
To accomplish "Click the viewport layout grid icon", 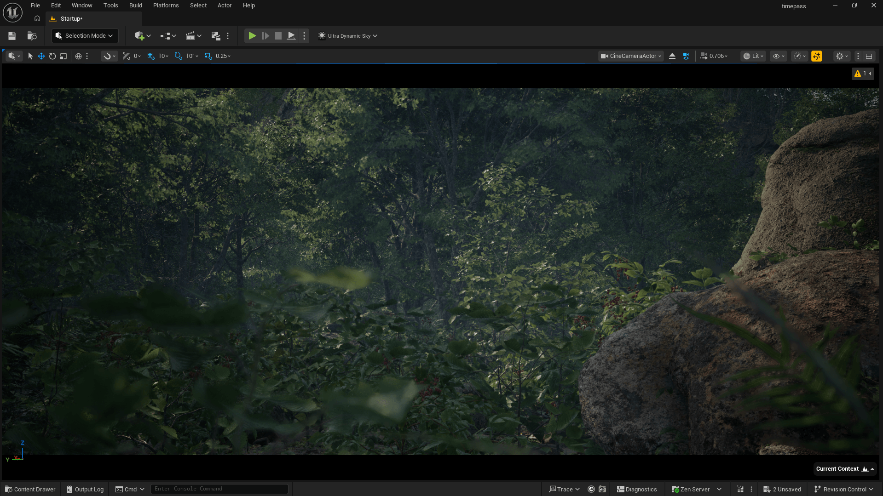I will (x=869, y=56).
